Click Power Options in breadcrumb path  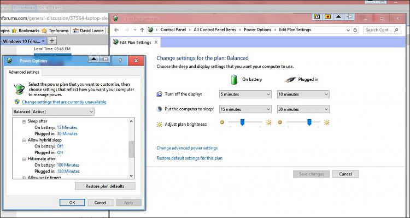click(x=257, y=30)
